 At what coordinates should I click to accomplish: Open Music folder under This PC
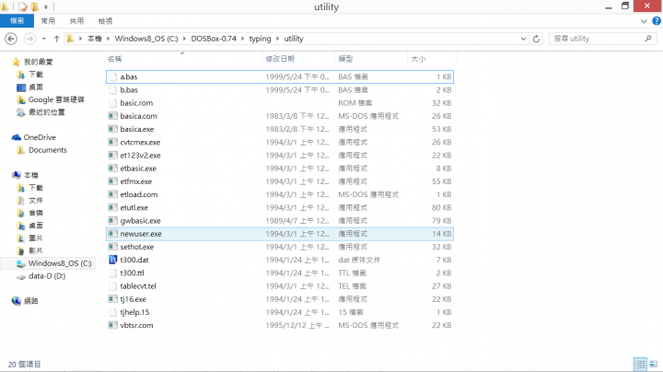pos(36,213)
